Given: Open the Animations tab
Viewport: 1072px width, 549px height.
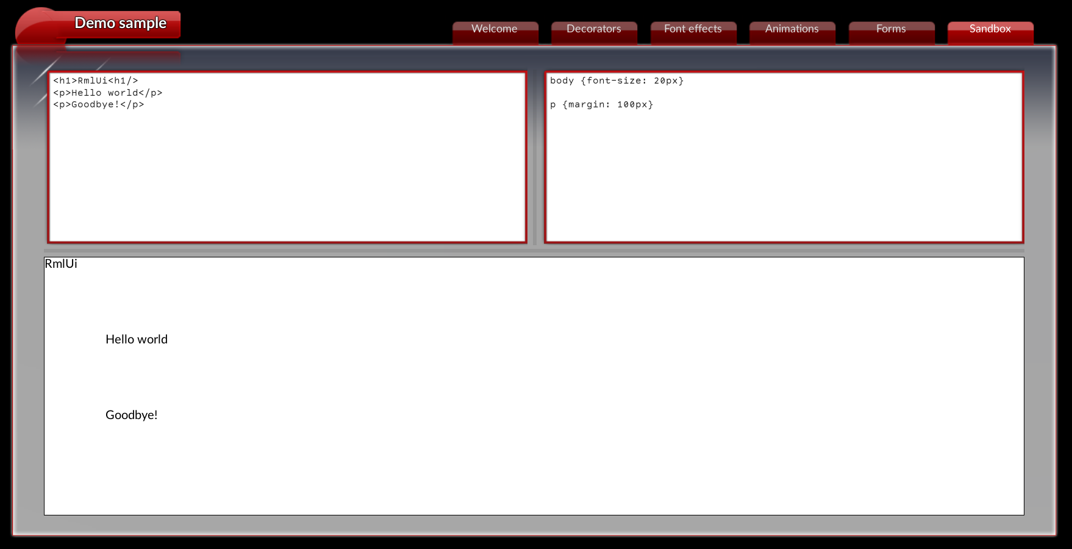Looking at the screenshot, I should pyautogui.click(x=792, y=28).
